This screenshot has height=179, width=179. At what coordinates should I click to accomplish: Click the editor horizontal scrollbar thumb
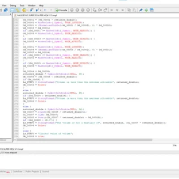point(84,140)
